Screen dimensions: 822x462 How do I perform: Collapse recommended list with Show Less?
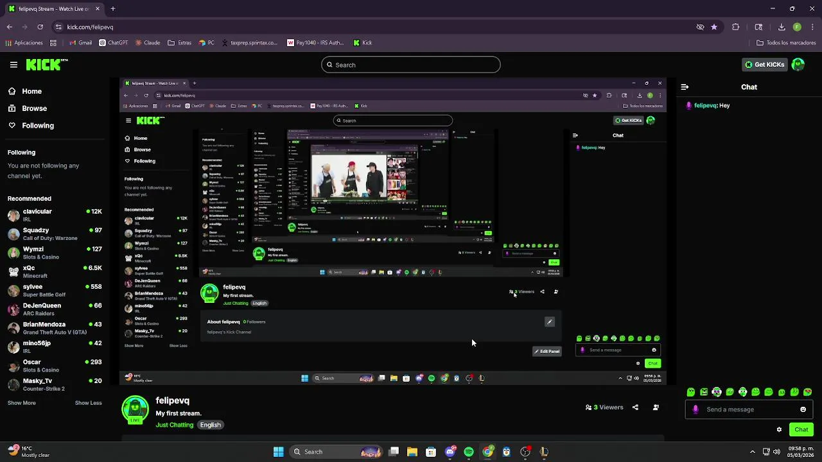(x=89, y=403)
